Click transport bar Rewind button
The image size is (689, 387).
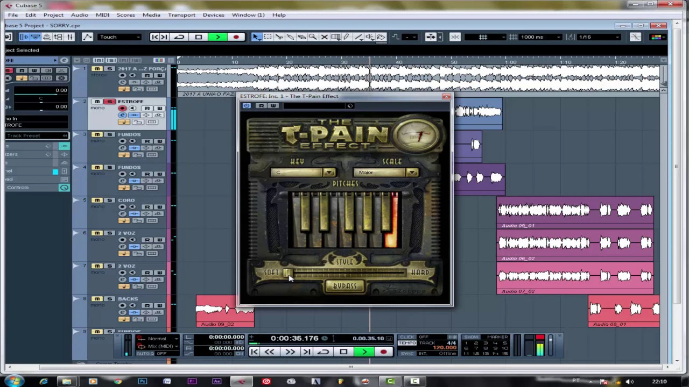click(270, 352)
